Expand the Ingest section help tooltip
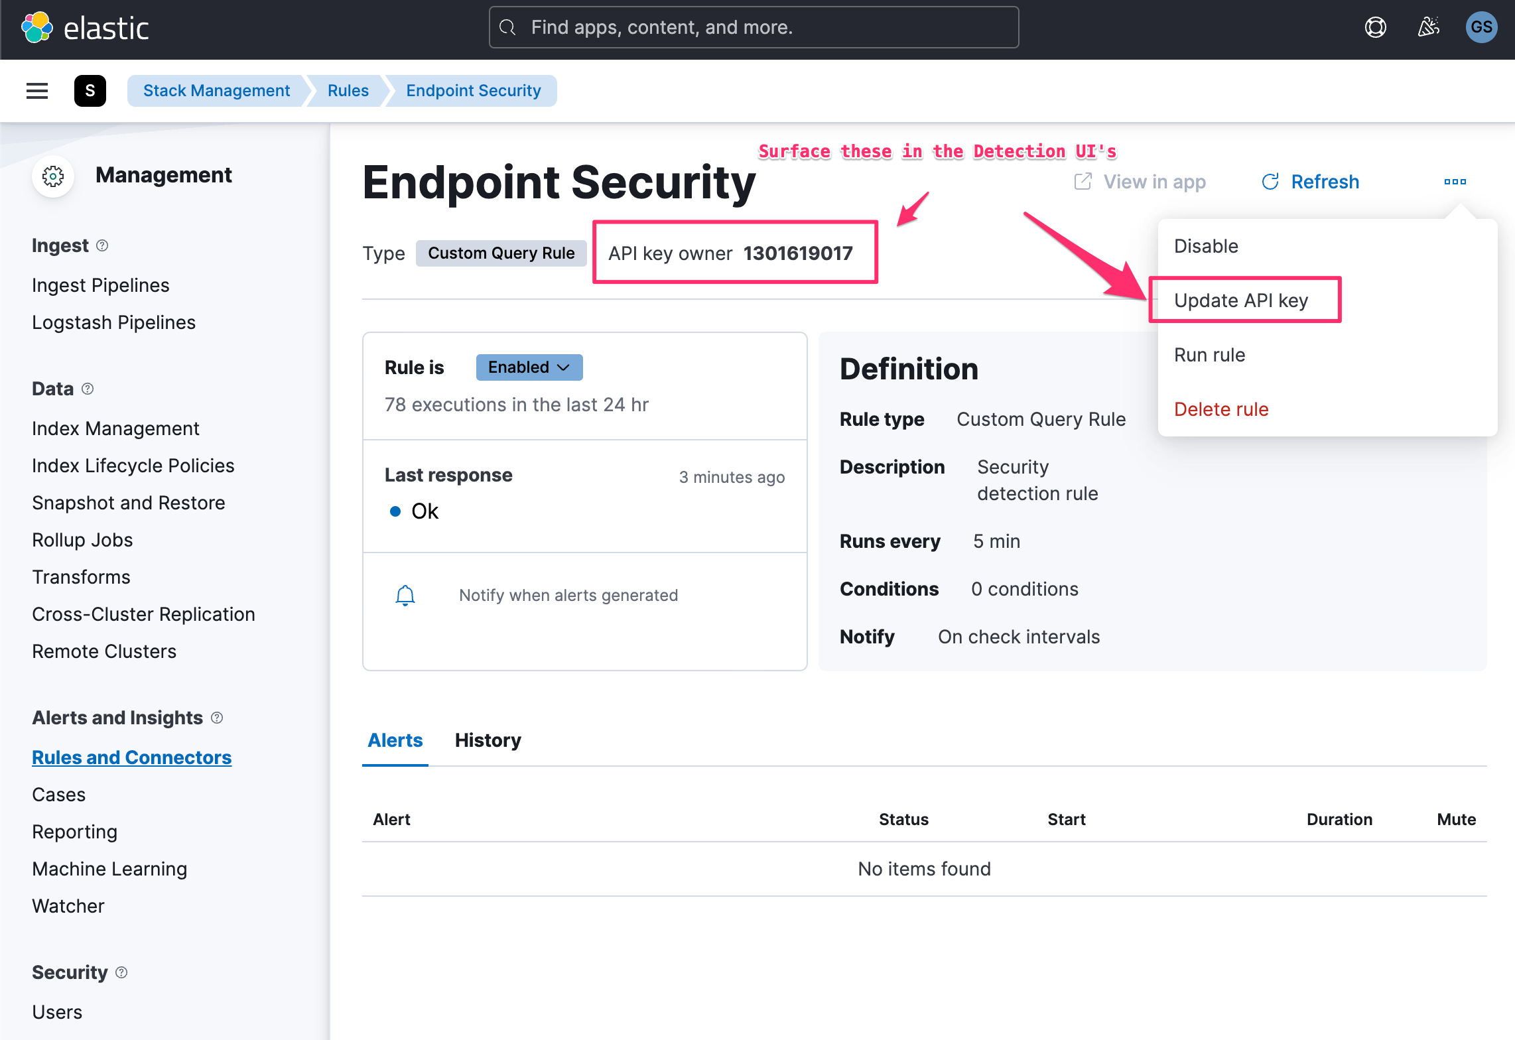Screen dimensions: 1515x1040 (x=102, y=245)
